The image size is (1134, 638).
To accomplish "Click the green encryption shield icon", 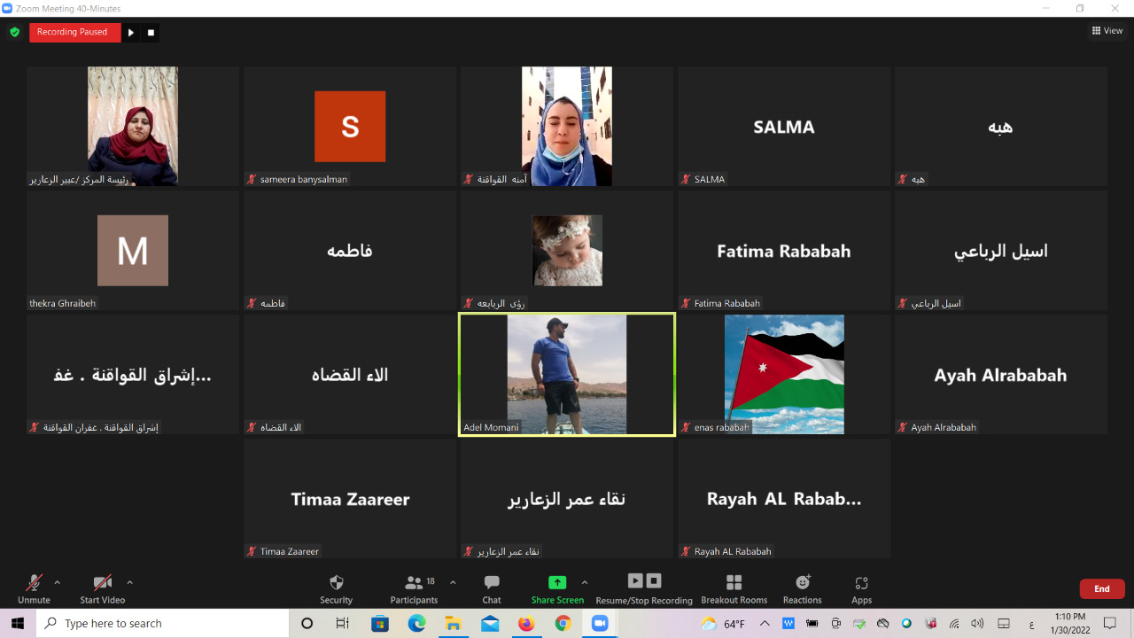I will click(x=14, y=32).
